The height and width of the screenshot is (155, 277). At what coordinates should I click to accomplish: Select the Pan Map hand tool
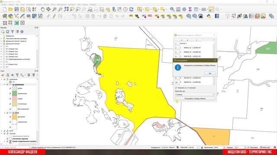click(42, 9)
